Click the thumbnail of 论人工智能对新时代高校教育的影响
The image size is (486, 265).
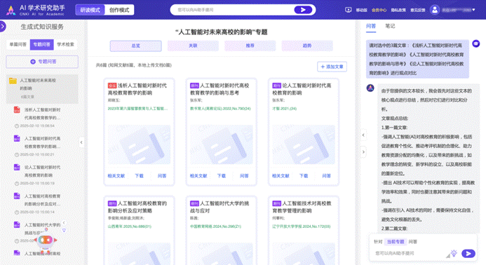304,144
